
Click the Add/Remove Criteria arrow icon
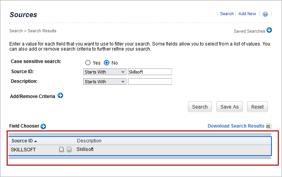(60, 95)
